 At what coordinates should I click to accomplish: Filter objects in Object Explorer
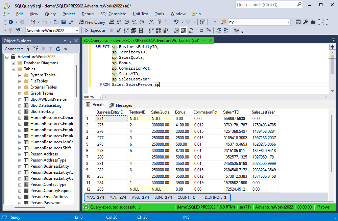point(50,49)
